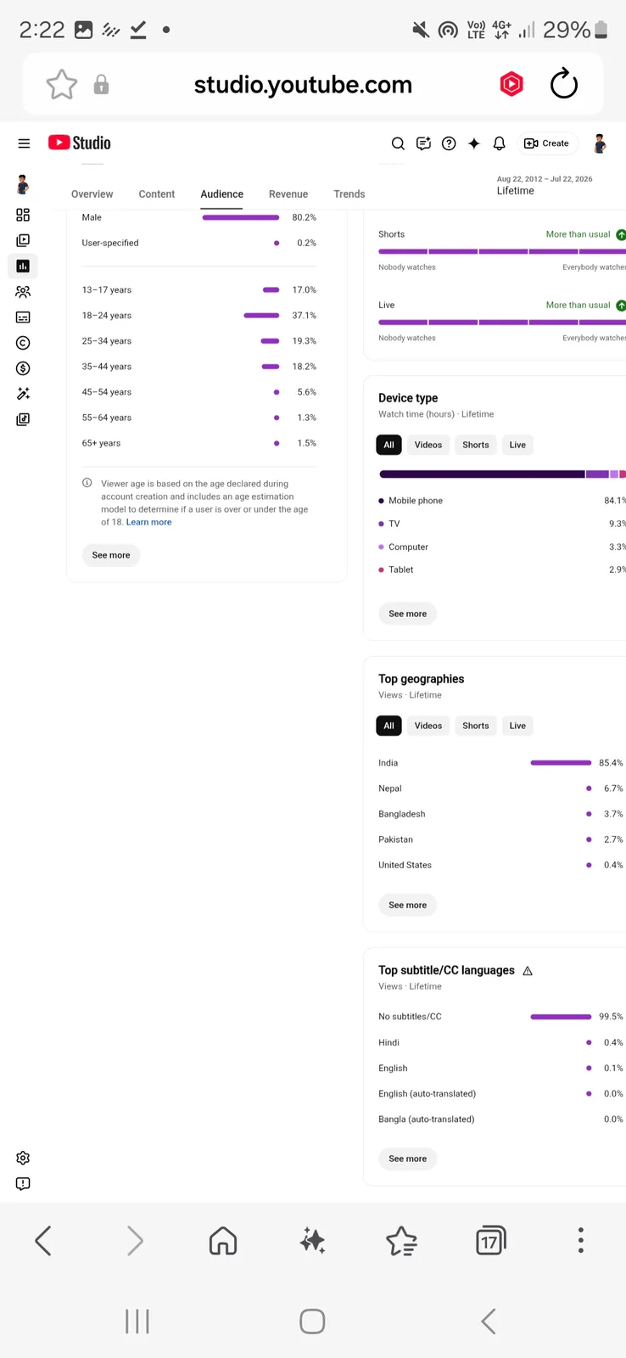The width and height of the screenshot is (626, 1358).
Task: Click the 18–24 years age row
Action: pos(199,316)
